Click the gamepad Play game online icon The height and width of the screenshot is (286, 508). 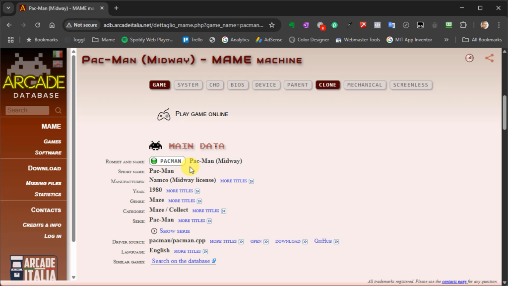tap(164, 115)
